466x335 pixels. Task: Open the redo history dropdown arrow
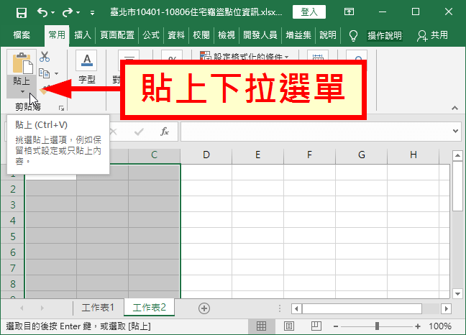[78, 12]
